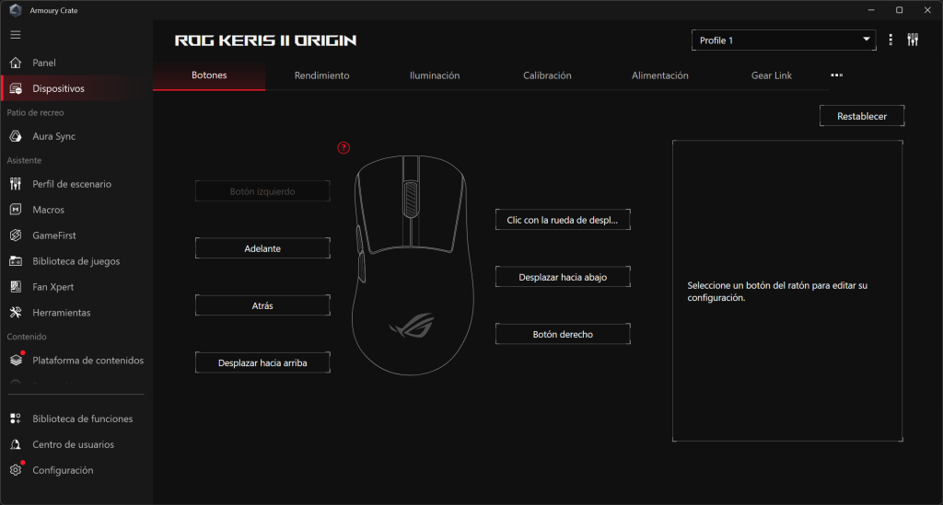Click the Fan Xpert icon
Image resolution: width=943 pixels, height=505 pixels.
(x=16, y=287)
